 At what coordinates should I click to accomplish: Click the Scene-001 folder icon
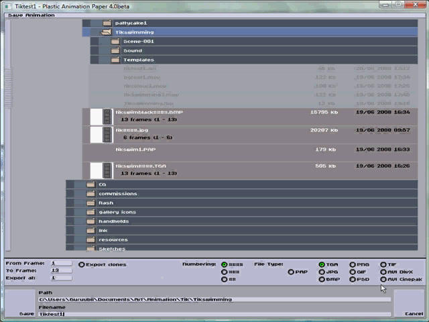click(115, 42)
